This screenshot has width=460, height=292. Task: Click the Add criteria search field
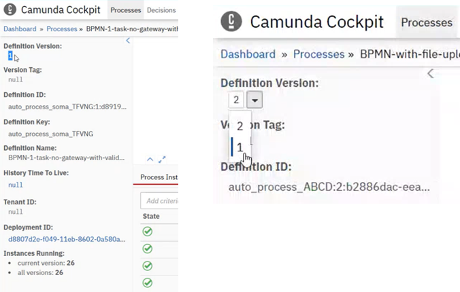coord(159,200)
